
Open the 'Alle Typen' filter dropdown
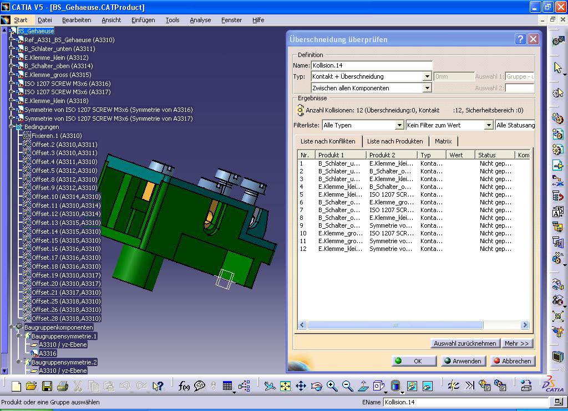pyautogui.click(x=399, y=125)
